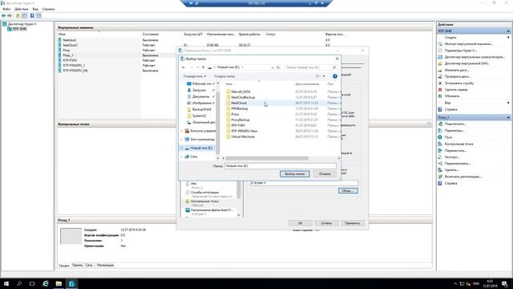Switch to the Networking tab for Proxy_1
Image resolution: width=513 pixels, height=289 pixels.
(x=89, y=265)
